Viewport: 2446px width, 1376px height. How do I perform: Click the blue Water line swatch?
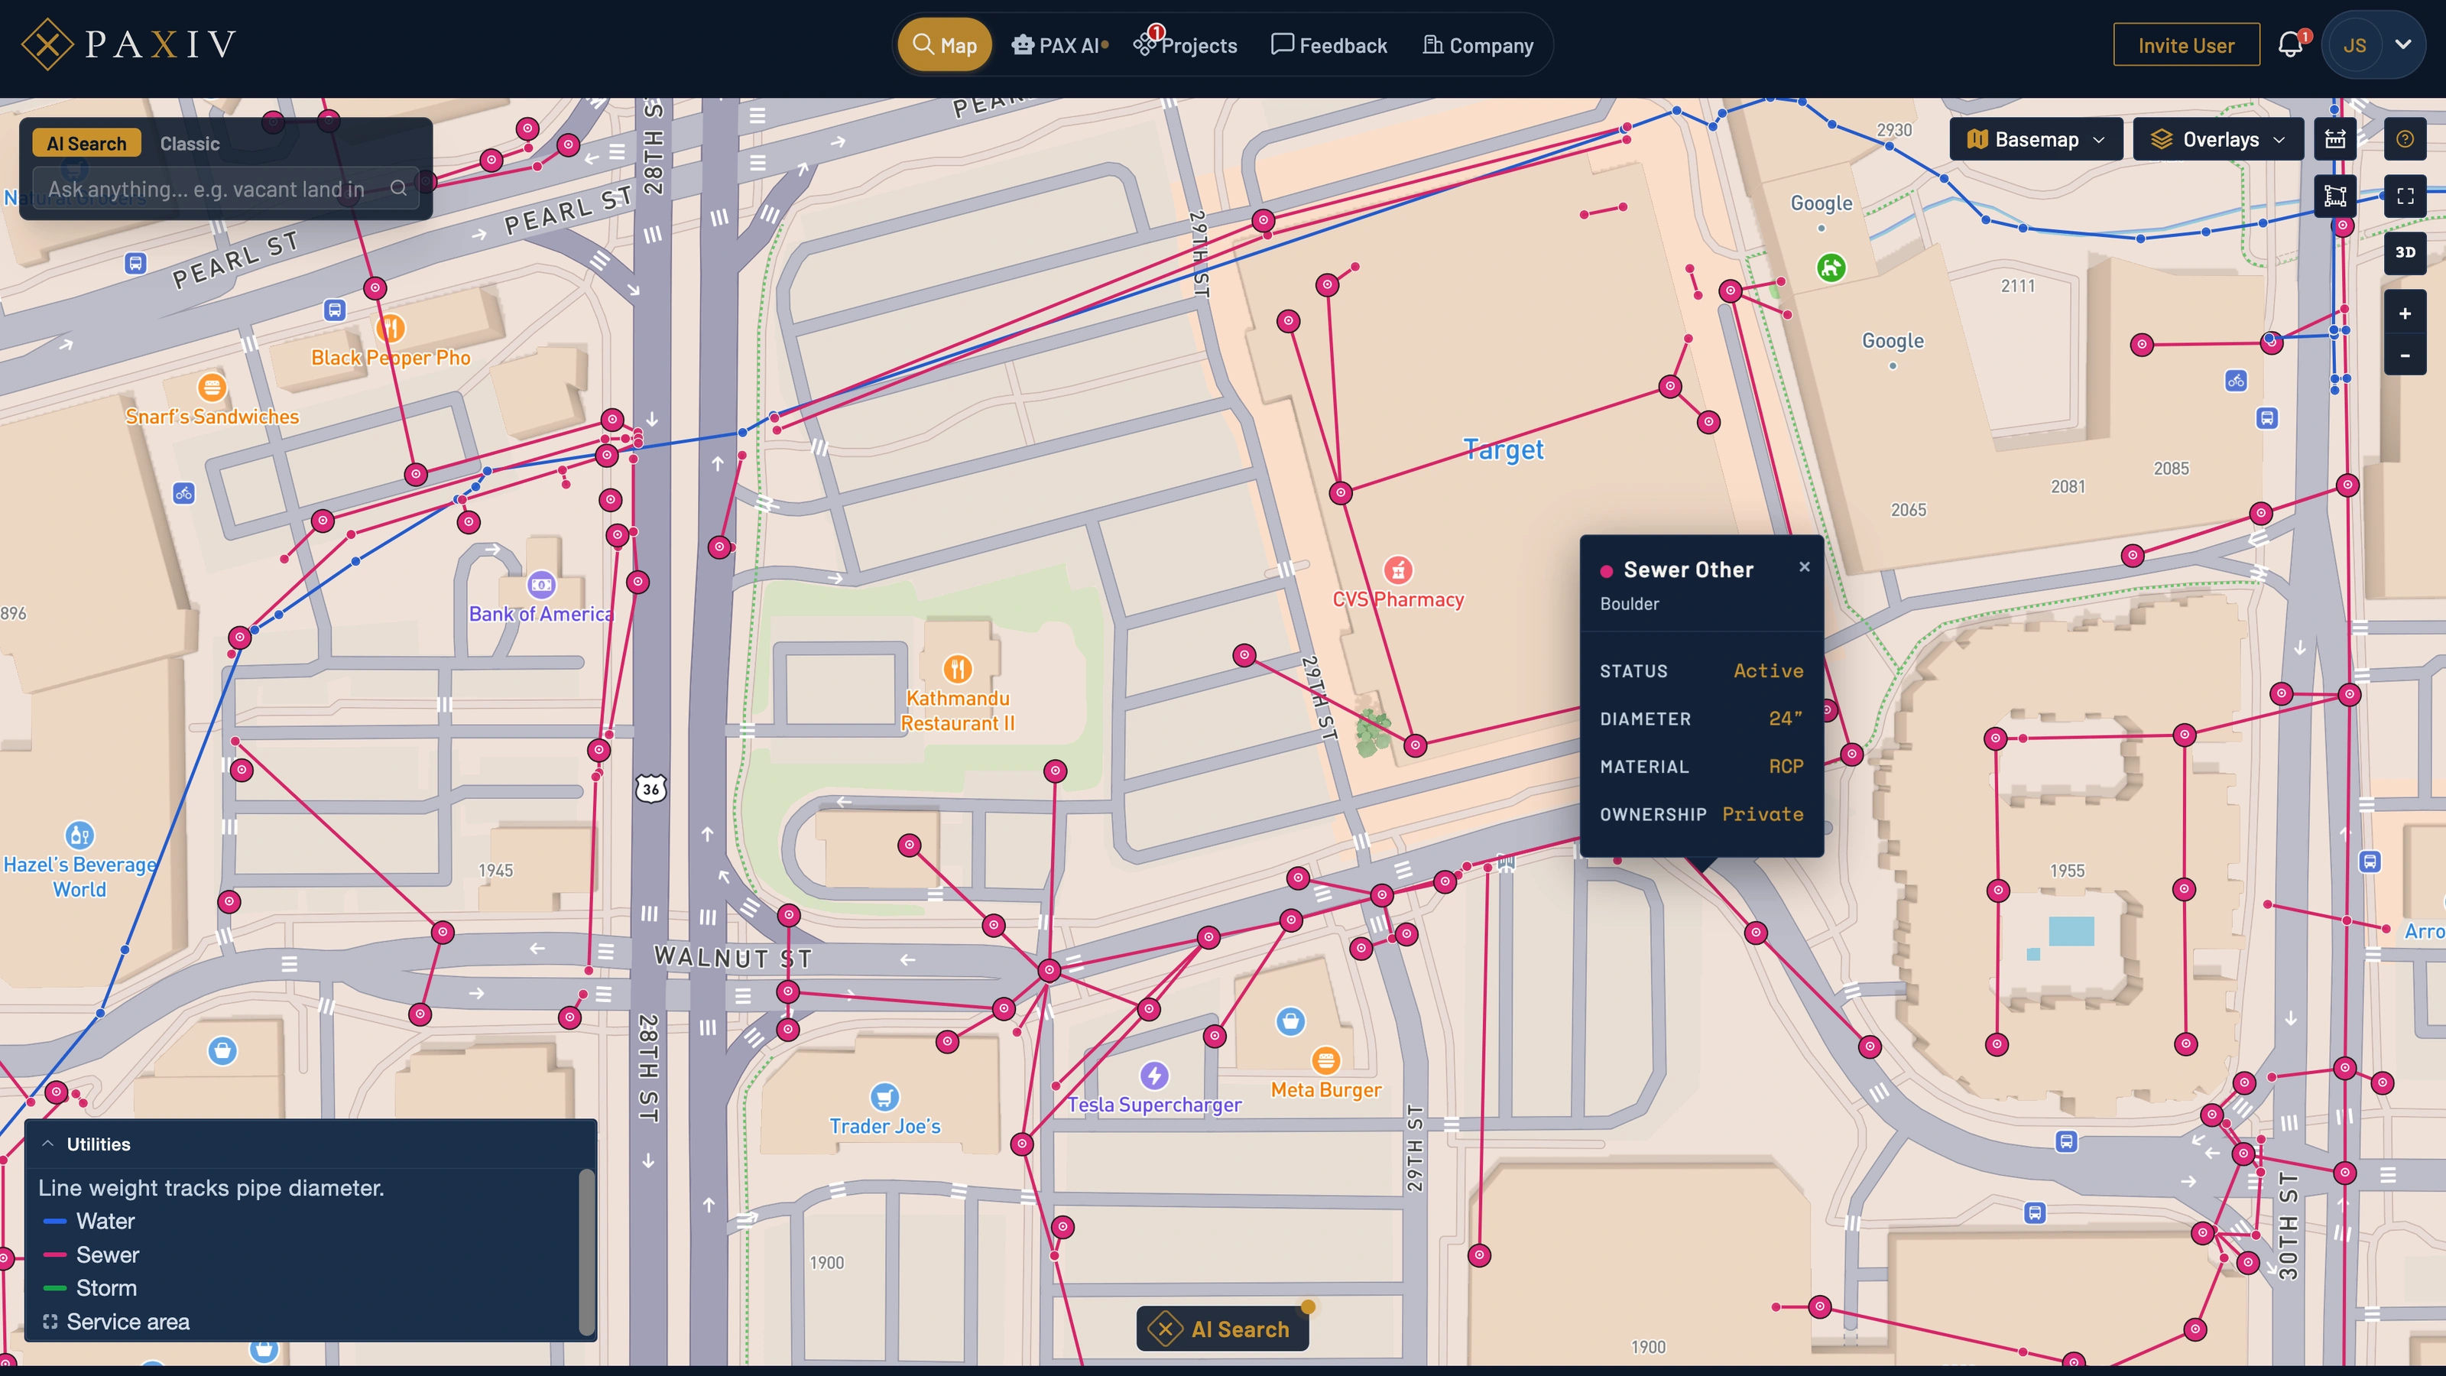pyautogui.click(x=55, y=1222)
